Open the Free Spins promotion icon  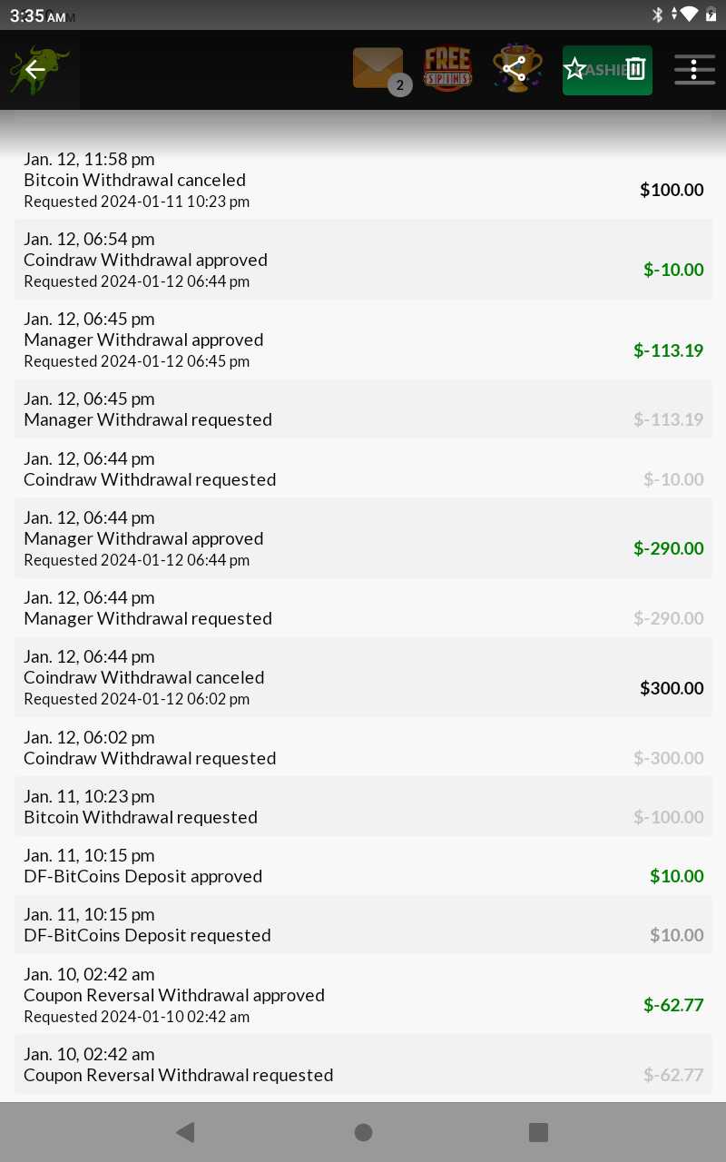(x=447, y=69)
